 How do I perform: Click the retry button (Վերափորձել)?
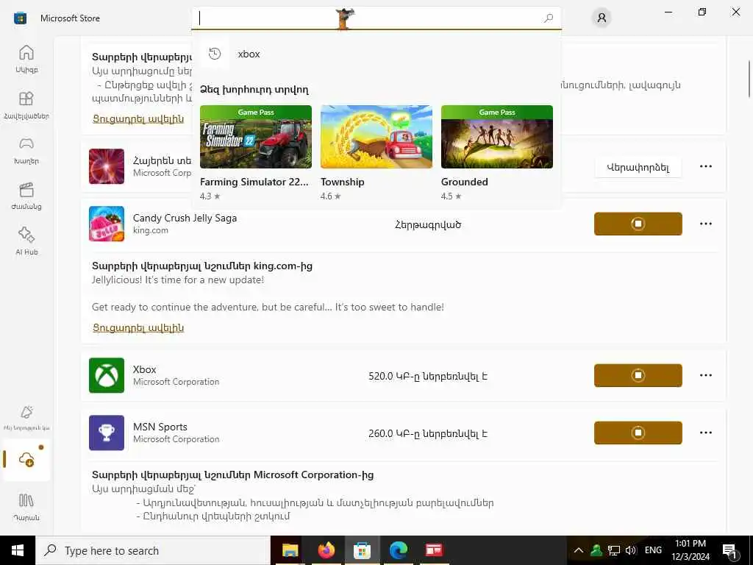(638, 167)
